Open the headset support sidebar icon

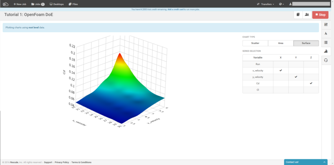(x=326, y=60)
